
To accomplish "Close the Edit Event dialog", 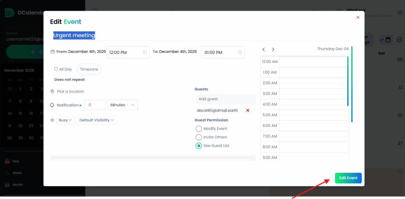I will (358, 17).
